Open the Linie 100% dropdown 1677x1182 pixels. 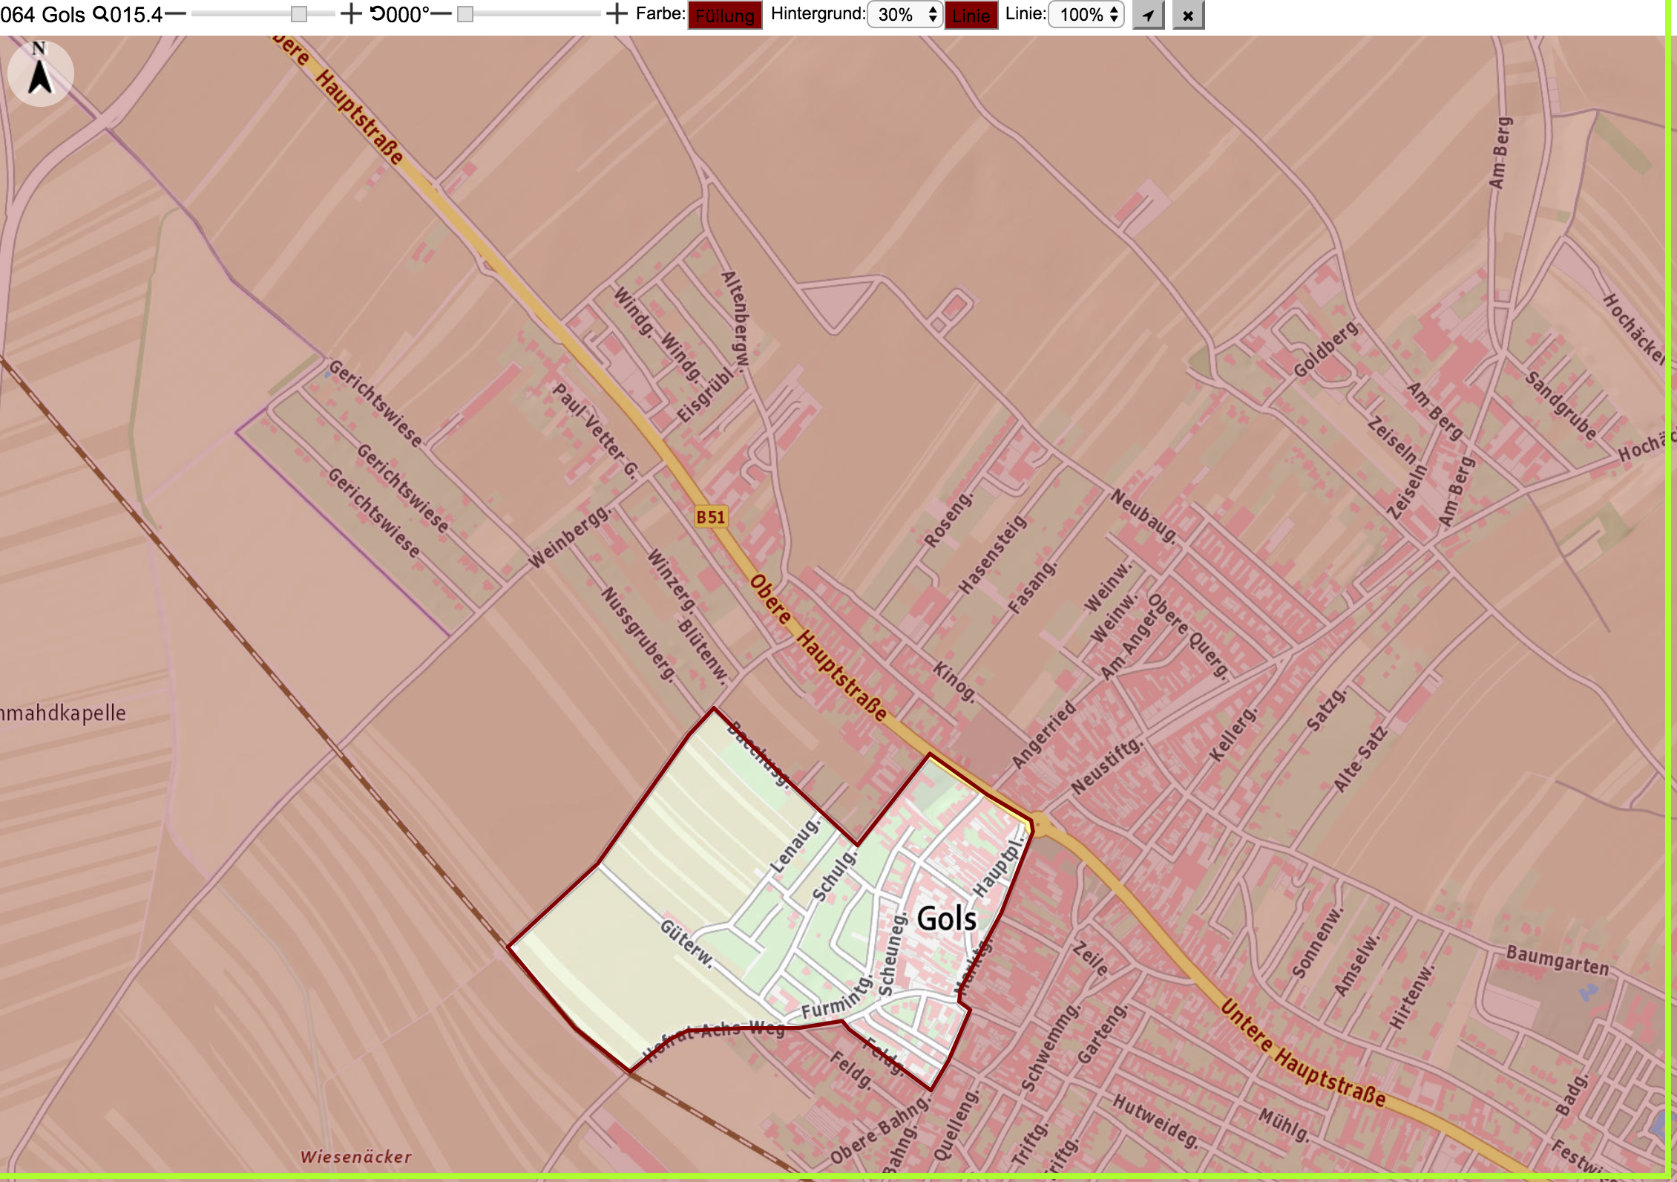1086,15
